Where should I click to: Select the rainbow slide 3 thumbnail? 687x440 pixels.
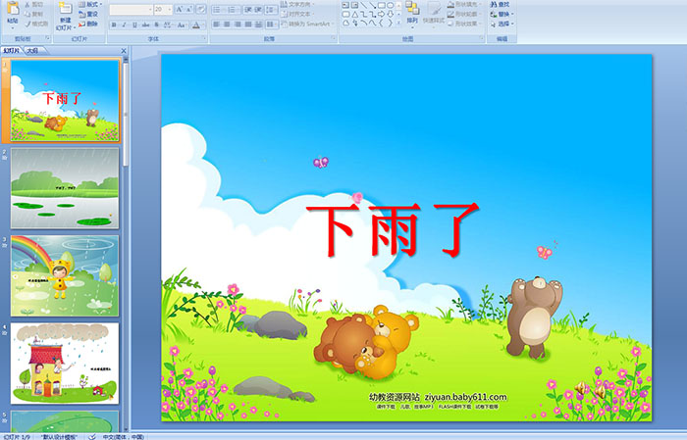[65, 274]
